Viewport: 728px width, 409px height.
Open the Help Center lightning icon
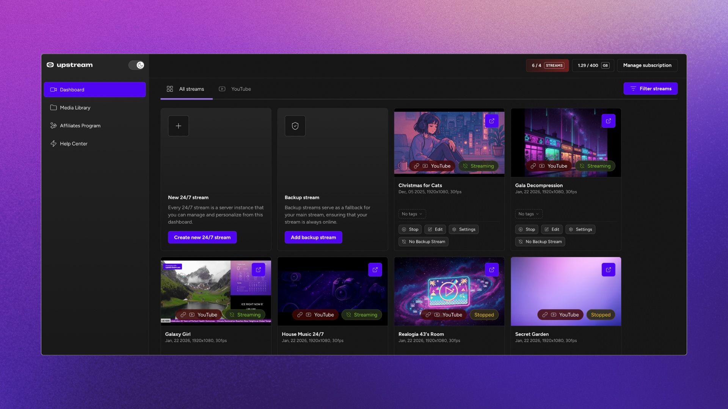53,144
